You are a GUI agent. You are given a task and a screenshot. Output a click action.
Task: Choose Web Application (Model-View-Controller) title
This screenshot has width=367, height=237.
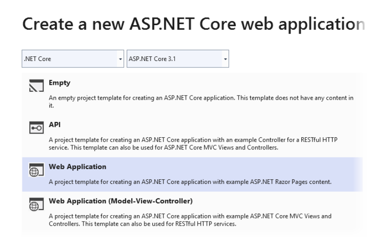(x=121, y=201)
